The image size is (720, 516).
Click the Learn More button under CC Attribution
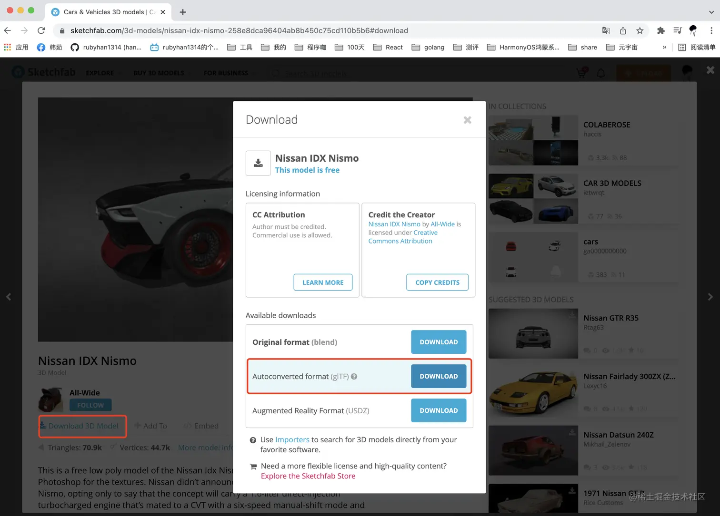pos(323,282)
